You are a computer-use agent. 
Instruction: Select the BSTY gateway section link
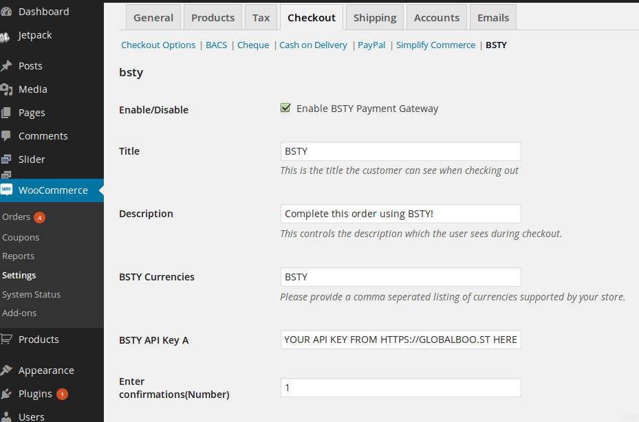pyautogui.click(x=496, y=45)
